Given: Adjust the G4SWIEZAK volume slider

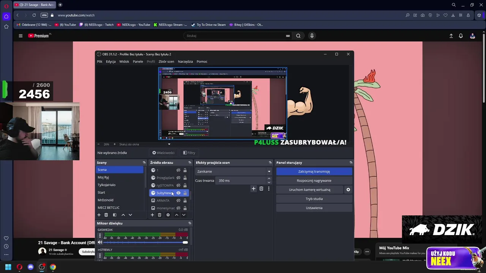Looking at the screenshot, I should (x=146, y=242).
